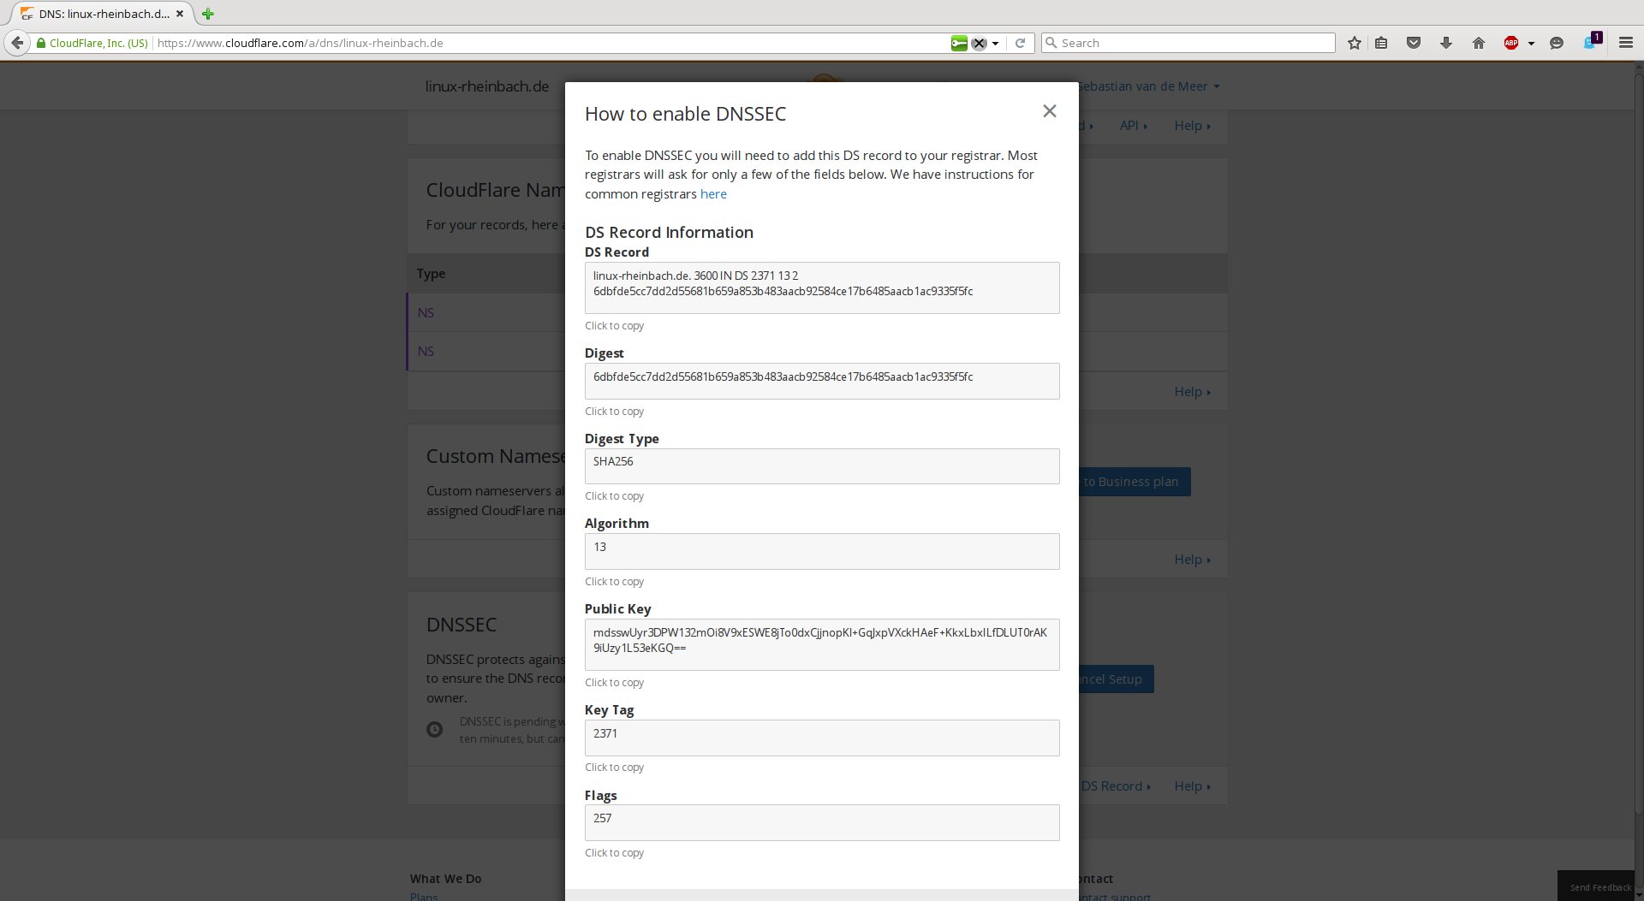Open the Sebastian van de Meer account menu
1644x901 pixels.
click(1148, 86)
